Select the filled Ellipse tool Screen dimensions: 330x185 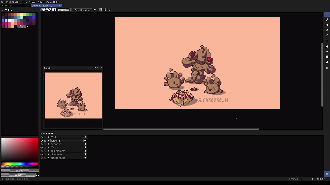coord(327,57)
